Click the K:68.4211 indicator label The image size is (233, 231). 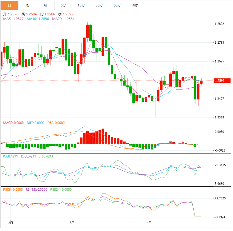tap(10, 156)
